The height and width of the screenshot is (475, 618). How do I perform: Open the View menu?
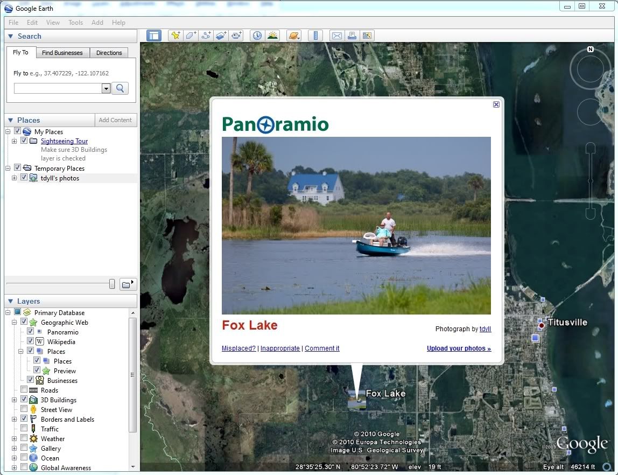[x=53, y=23]
